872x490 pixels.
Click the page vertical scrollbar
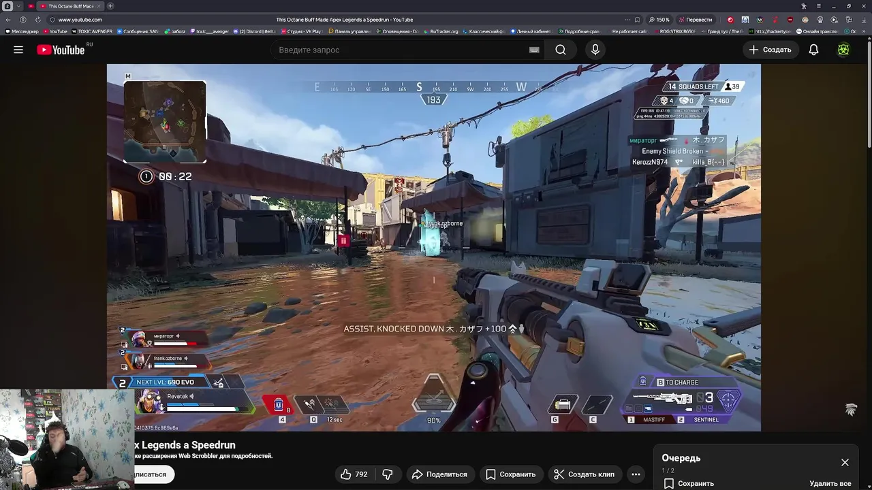[x=869, y=95]
